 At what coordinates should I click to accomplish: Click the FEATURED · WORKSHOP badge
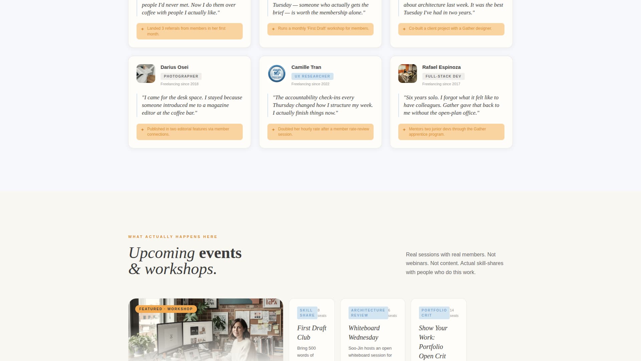point(166,309)
